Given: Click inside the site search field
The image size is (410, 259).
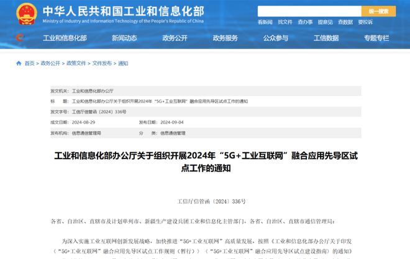Looking at the screenshot, I should pyautogui.click(x=309, y=11).
